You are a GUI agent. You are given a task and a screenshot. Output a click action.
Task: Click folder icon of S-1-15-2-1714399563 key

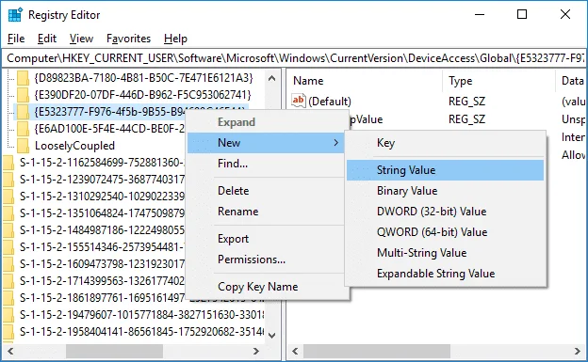pos(8,281)
